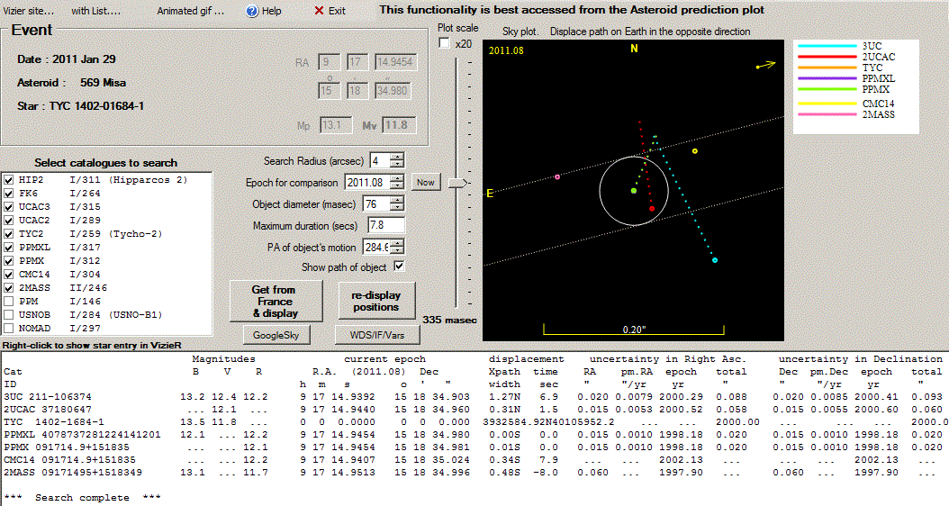Click the red 2UCAC star marker in sky plot
This screenshot has width=949, height=506.
pyautogui.click(x=652, y=209)
